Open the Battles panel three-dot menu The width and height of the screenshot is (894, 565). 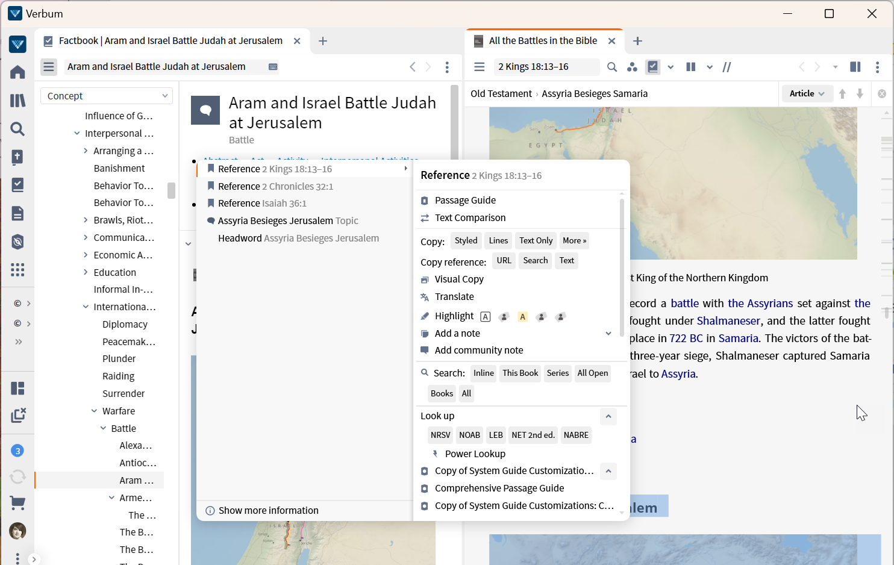coord(877,67)
